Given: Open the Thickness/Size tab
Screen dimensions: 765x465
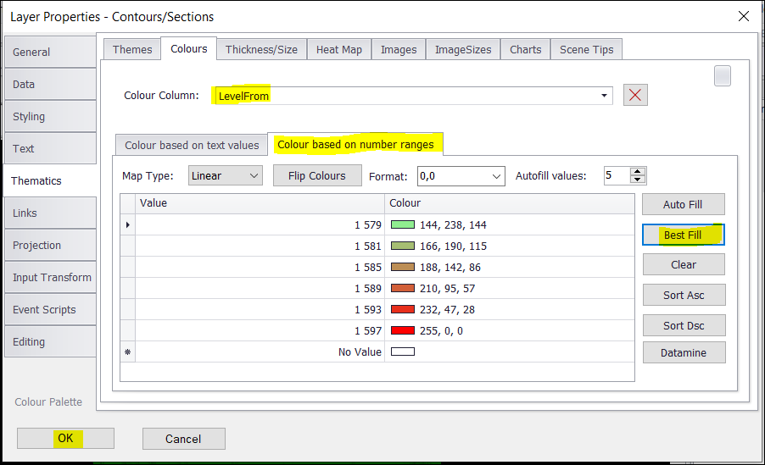Looking at the screenshot, I should pos(261,49).
